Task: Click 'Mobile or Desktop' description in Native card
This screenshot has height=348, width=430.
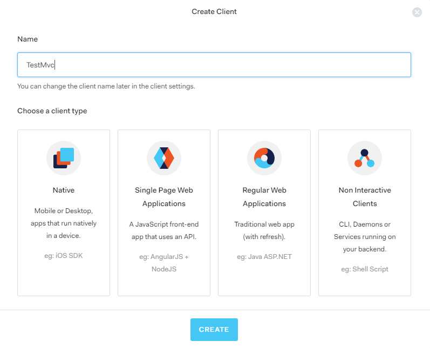Action: point(64,223)
